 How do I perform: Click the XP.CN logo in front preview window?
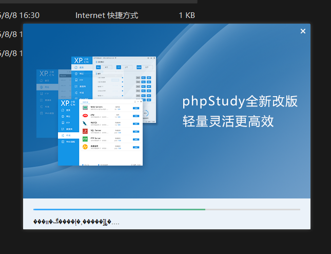pos(68,104)
